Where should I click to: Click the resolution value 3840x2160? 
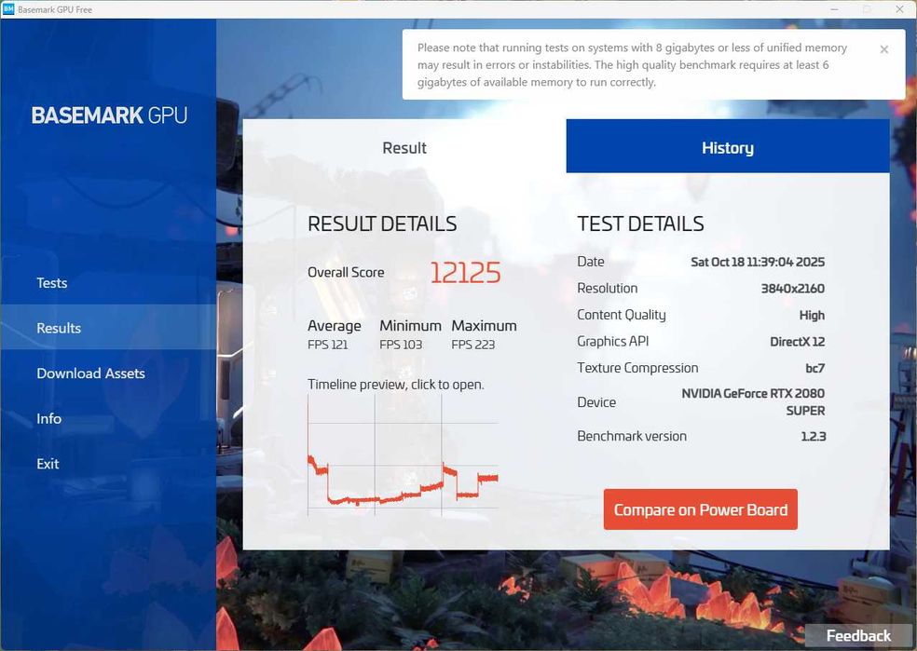point(792,288)
